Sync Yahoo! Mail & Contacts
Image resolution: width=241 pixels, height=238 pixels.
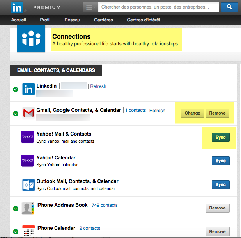(221, 137)
